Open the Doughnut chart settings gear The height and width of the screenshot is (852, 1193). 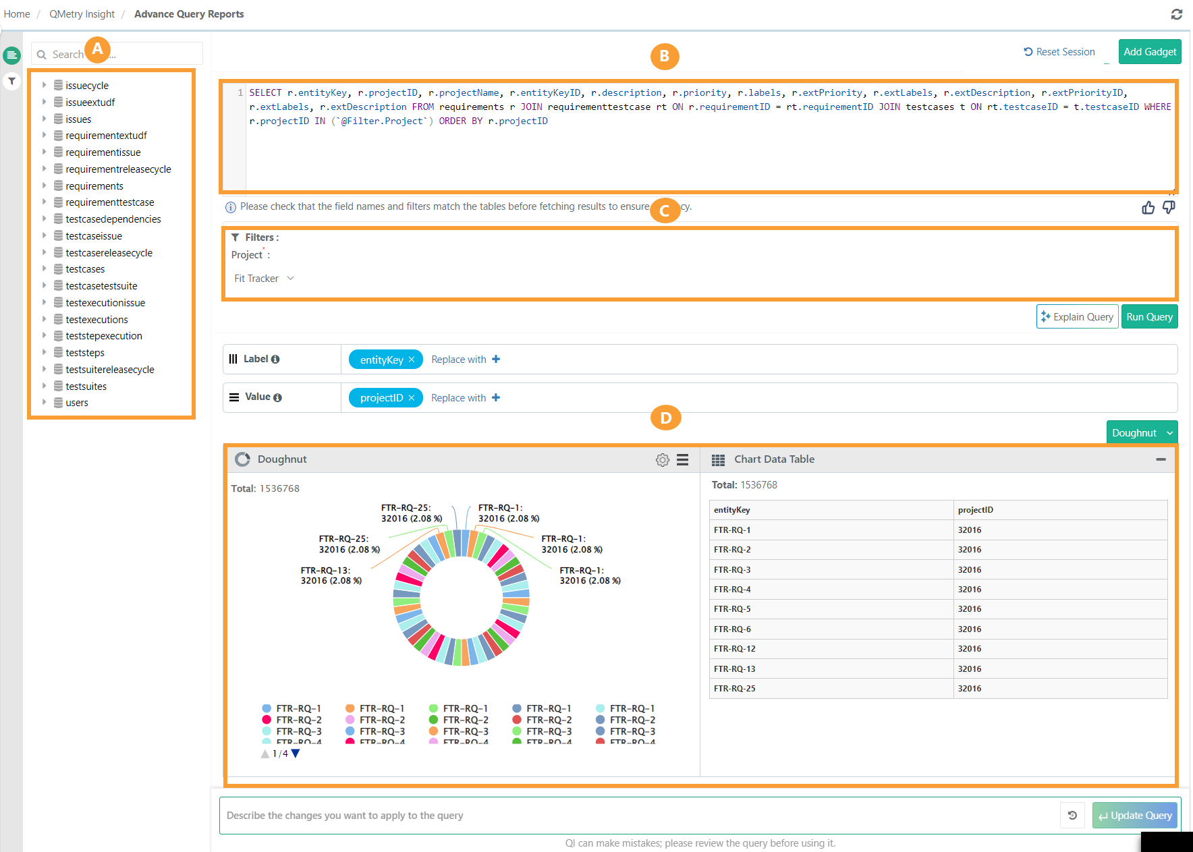tap(663, 459)
